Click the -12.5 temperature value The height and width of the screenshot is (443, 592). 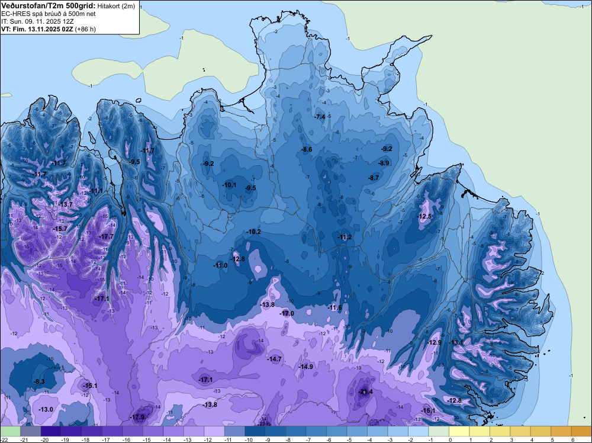pos(424,216)
